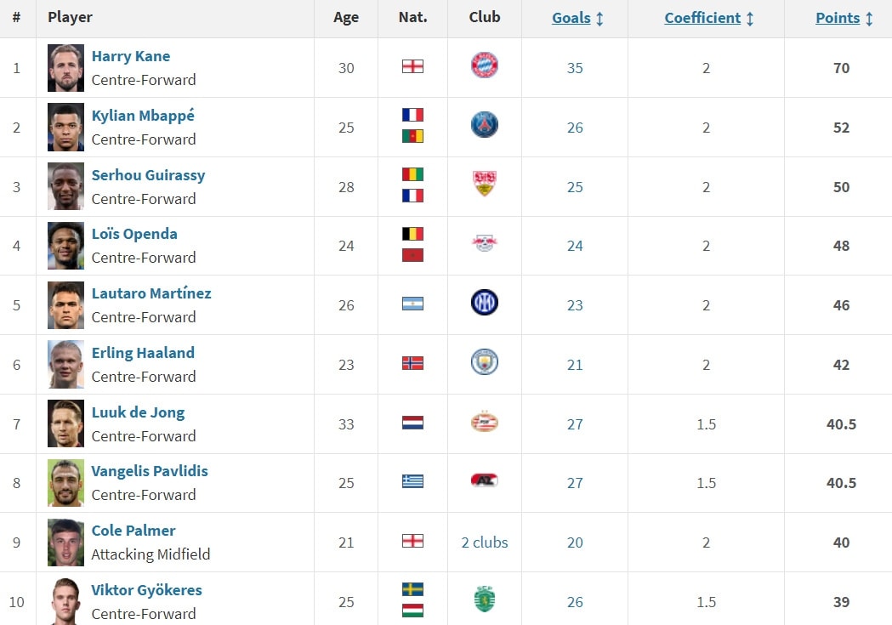892x625 pixels.
Task: Click the AZ Alkmaar club logo
Action: pyautogui.click(x=484, y=480)
